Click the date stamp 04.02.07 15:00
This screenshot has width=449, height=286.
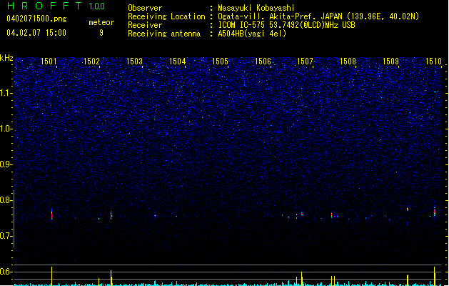36,33
